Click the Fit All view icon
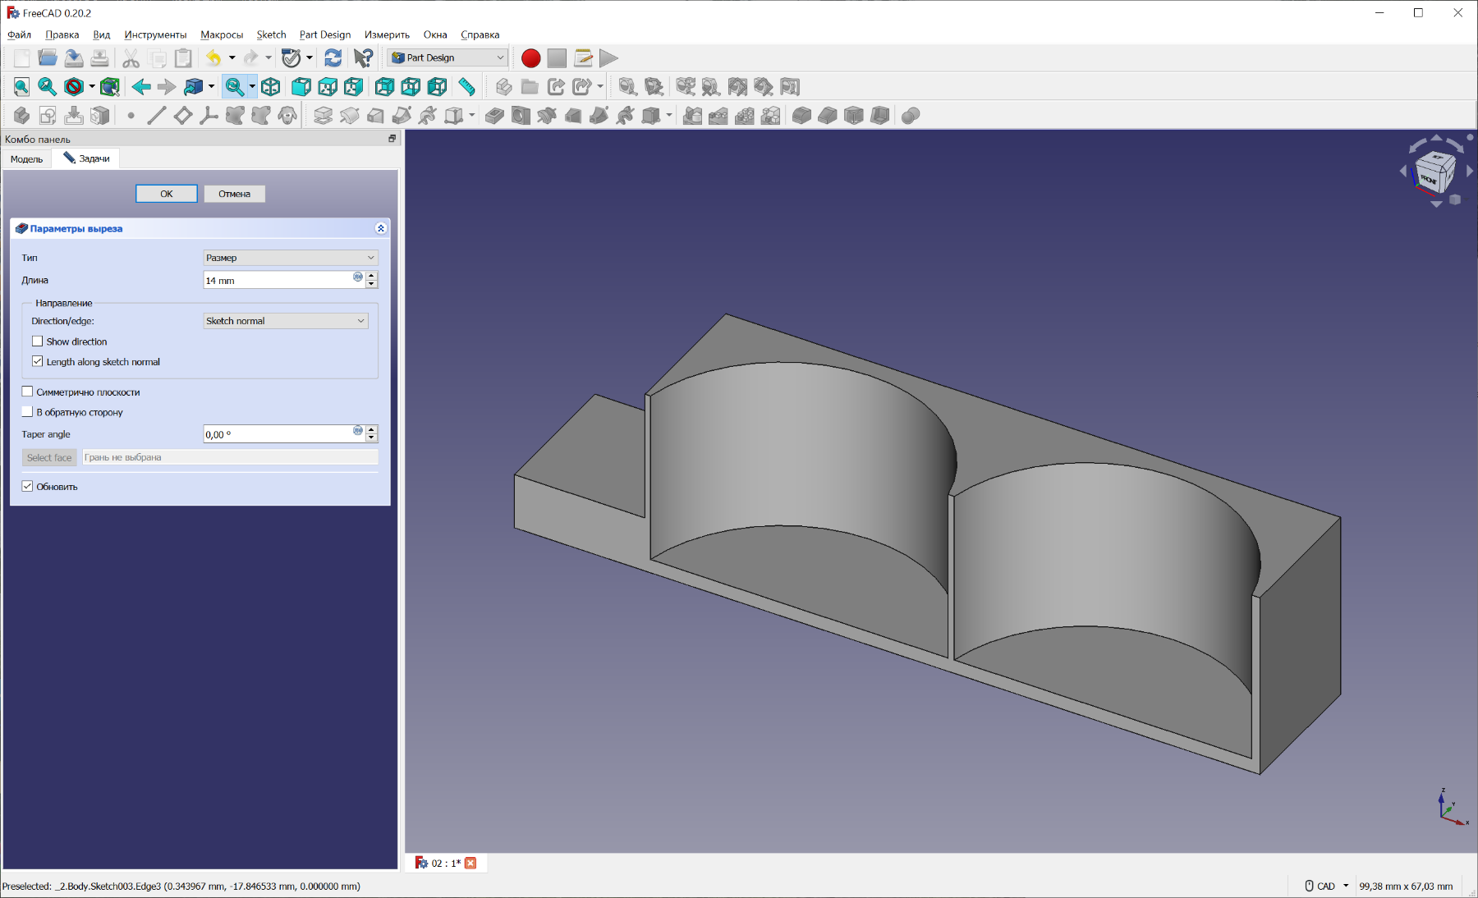 (x=21, y=87)
